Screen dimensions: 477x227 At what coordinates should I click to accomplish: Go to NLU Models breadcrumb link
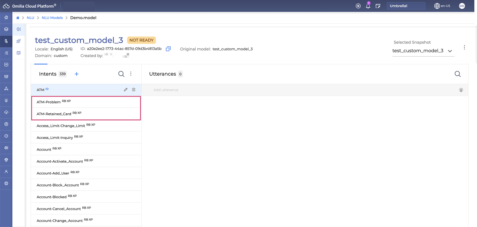point(52,18)
